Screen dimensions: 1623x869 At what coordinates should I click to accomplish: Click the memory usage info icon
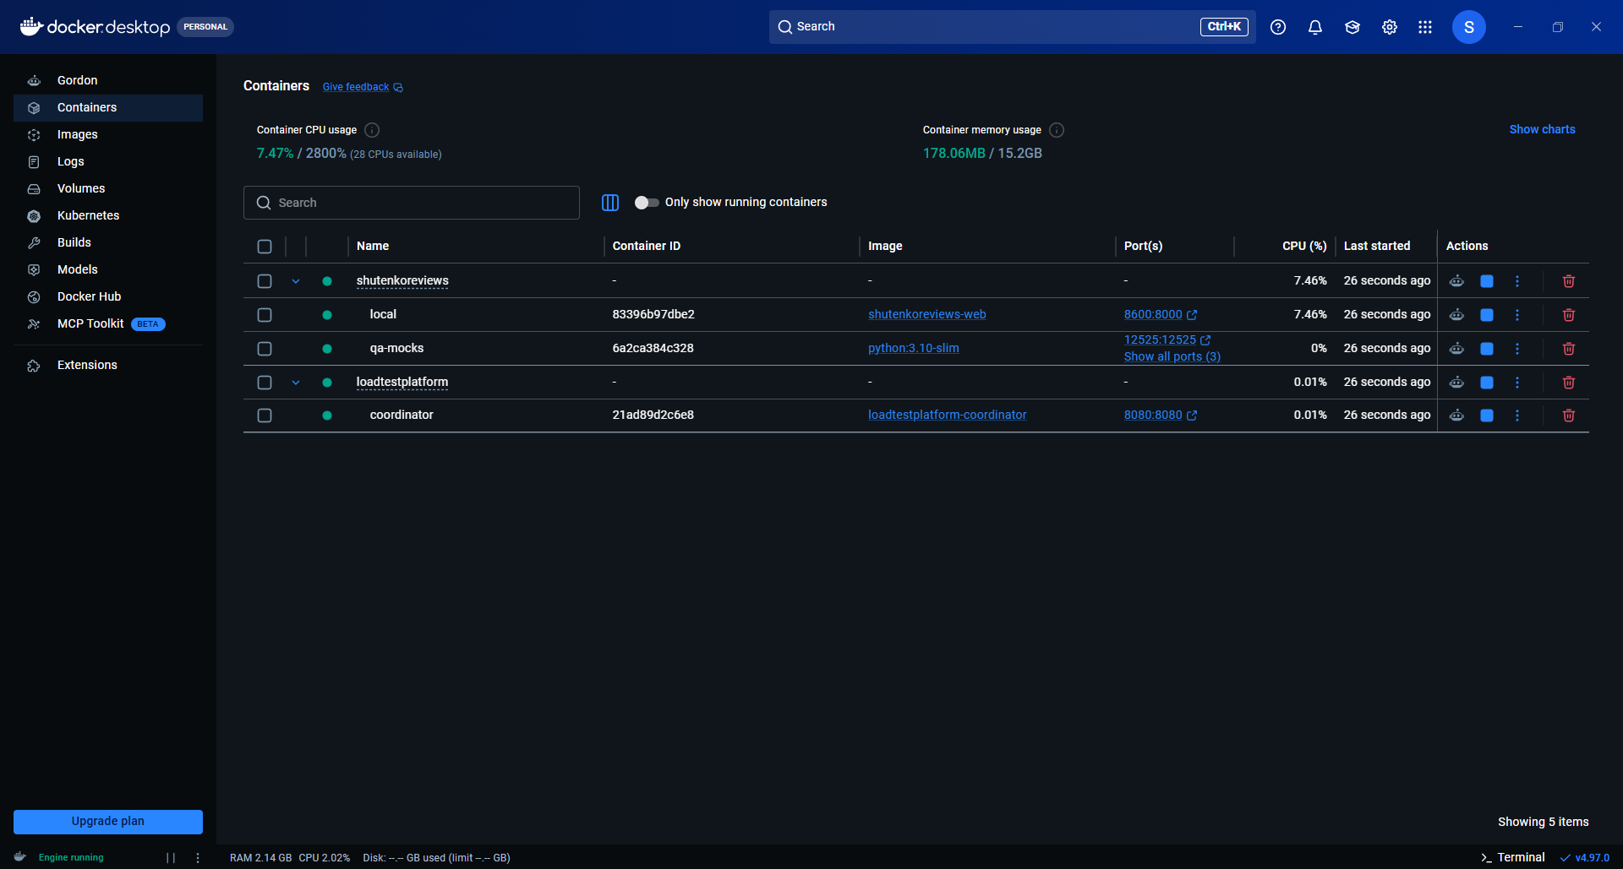pyautogui.click(x=1057, y=130)
